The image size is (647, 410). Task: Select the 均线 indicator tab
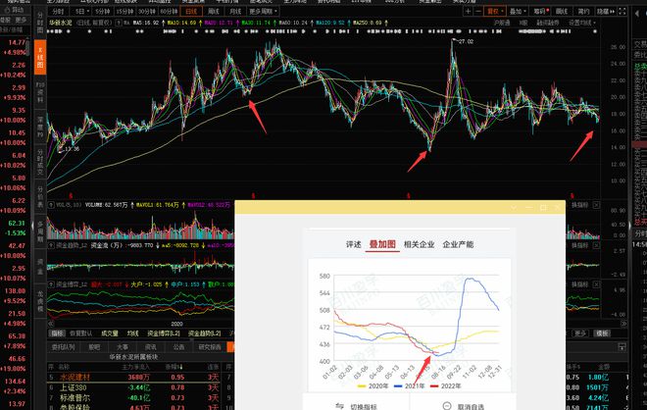point(132,333)
